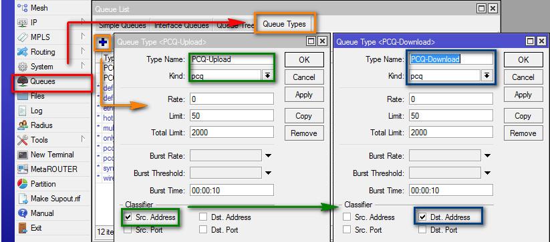Screen dimensions: 550x242
Task: Click OK in PCQ-Download dialog
Action: pos(523,60)
